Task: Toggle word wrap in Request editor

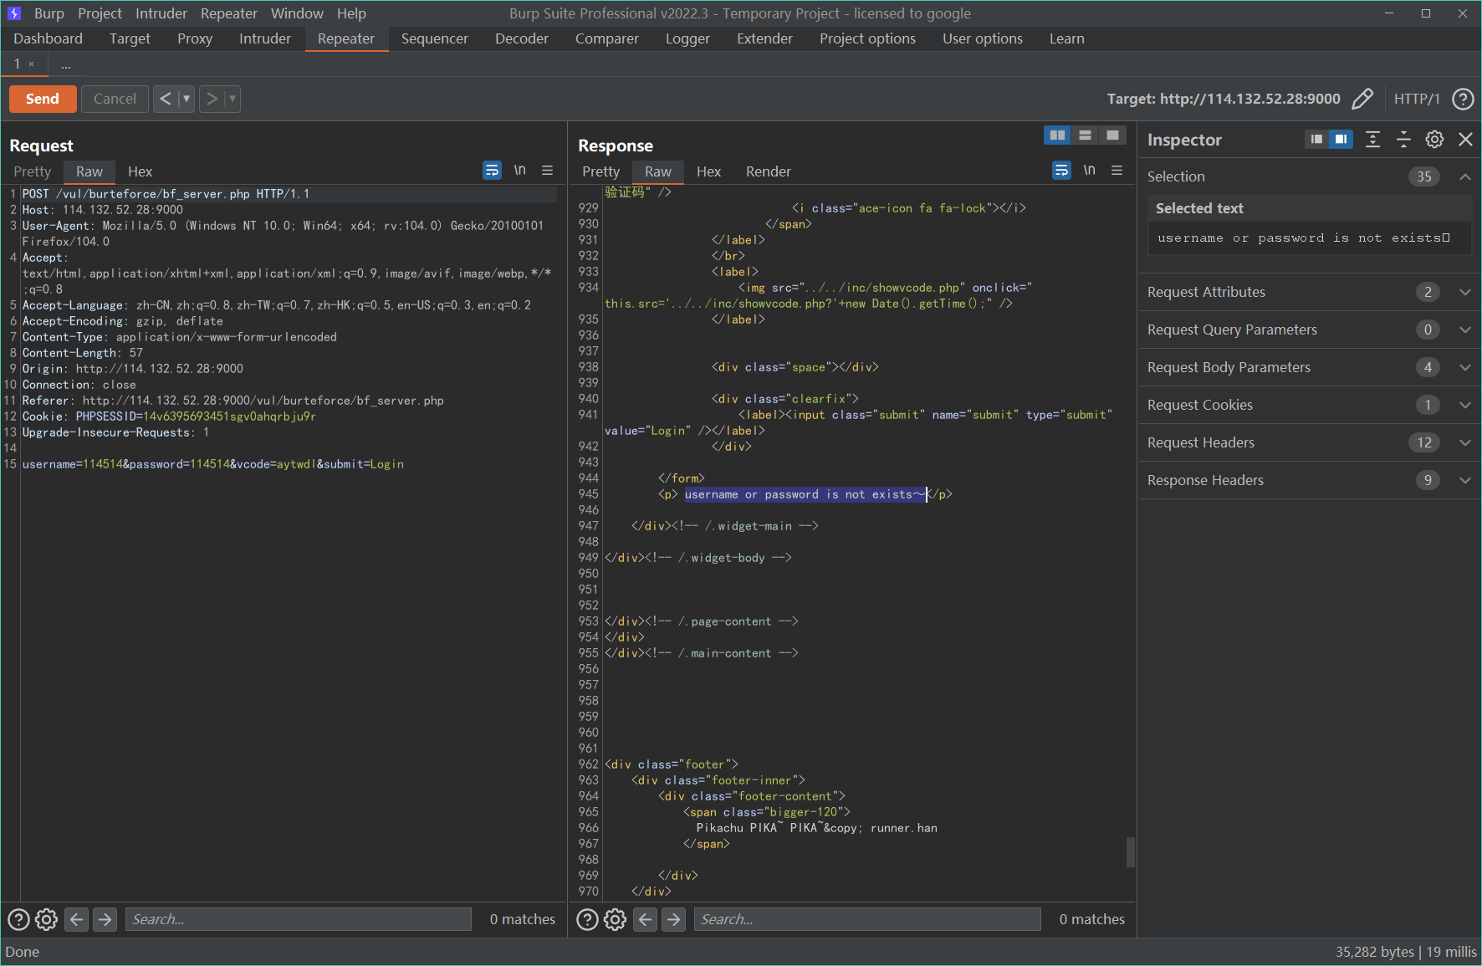Action: click(492, 171)
